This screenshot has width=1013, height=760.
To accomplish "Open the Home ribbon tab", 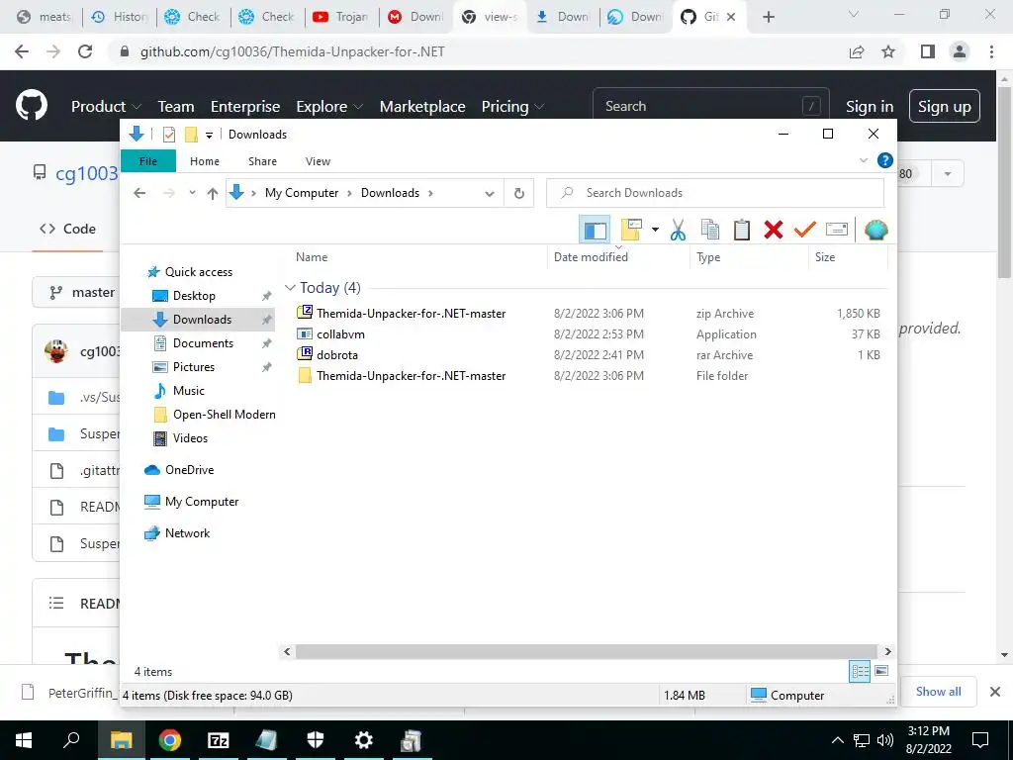I will [205, 161].
